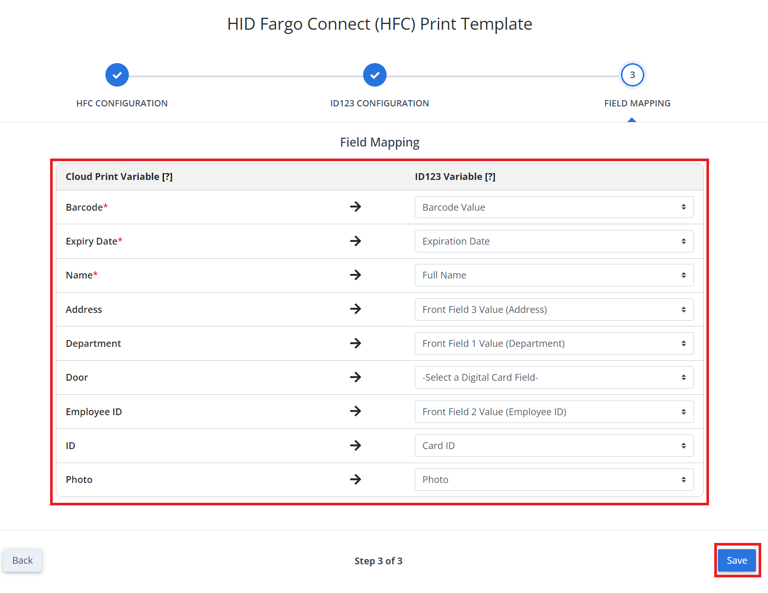Click the arrow icon in the Photo row
Screen dimensions: 768x593
355,479
